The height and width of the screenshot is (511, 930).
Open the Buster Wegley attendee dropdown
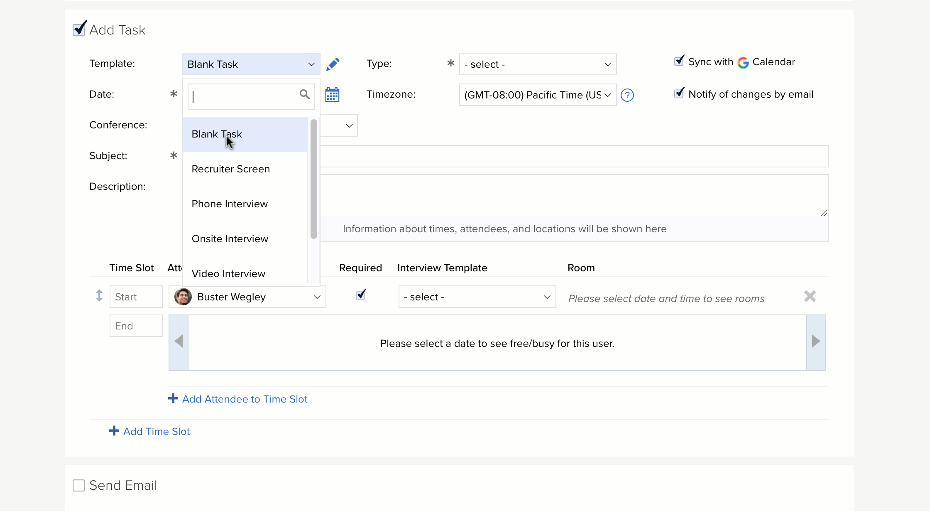pos(247,297)
